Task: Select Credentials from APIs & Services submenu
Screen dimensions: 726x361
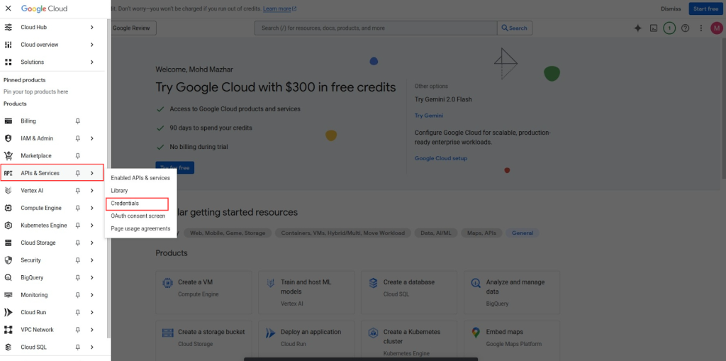Action: click(x=125, y=204)
